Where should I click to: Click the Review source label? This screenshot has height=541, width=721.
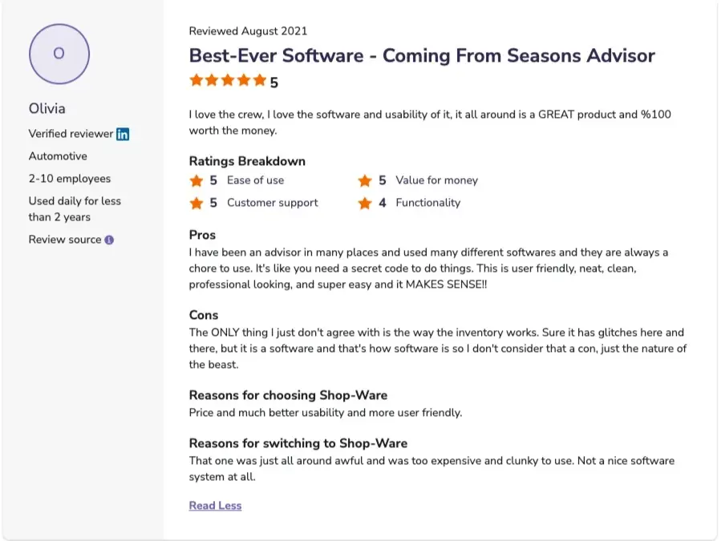coord(65,240)
